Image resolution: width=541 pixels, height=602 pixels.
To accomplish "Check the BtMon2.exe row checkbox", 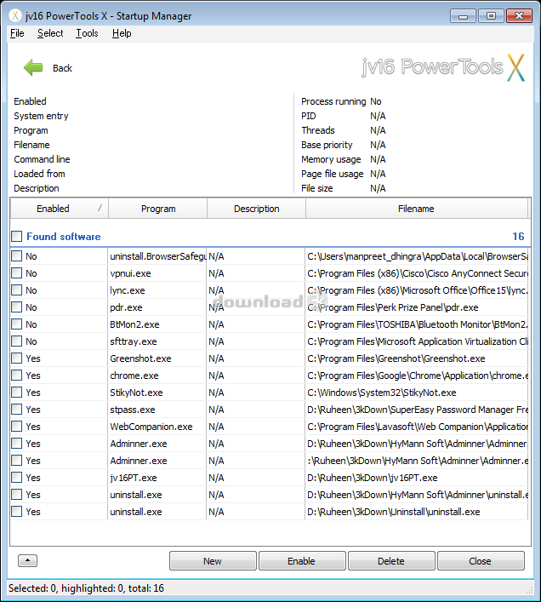I will pos(16,324).
